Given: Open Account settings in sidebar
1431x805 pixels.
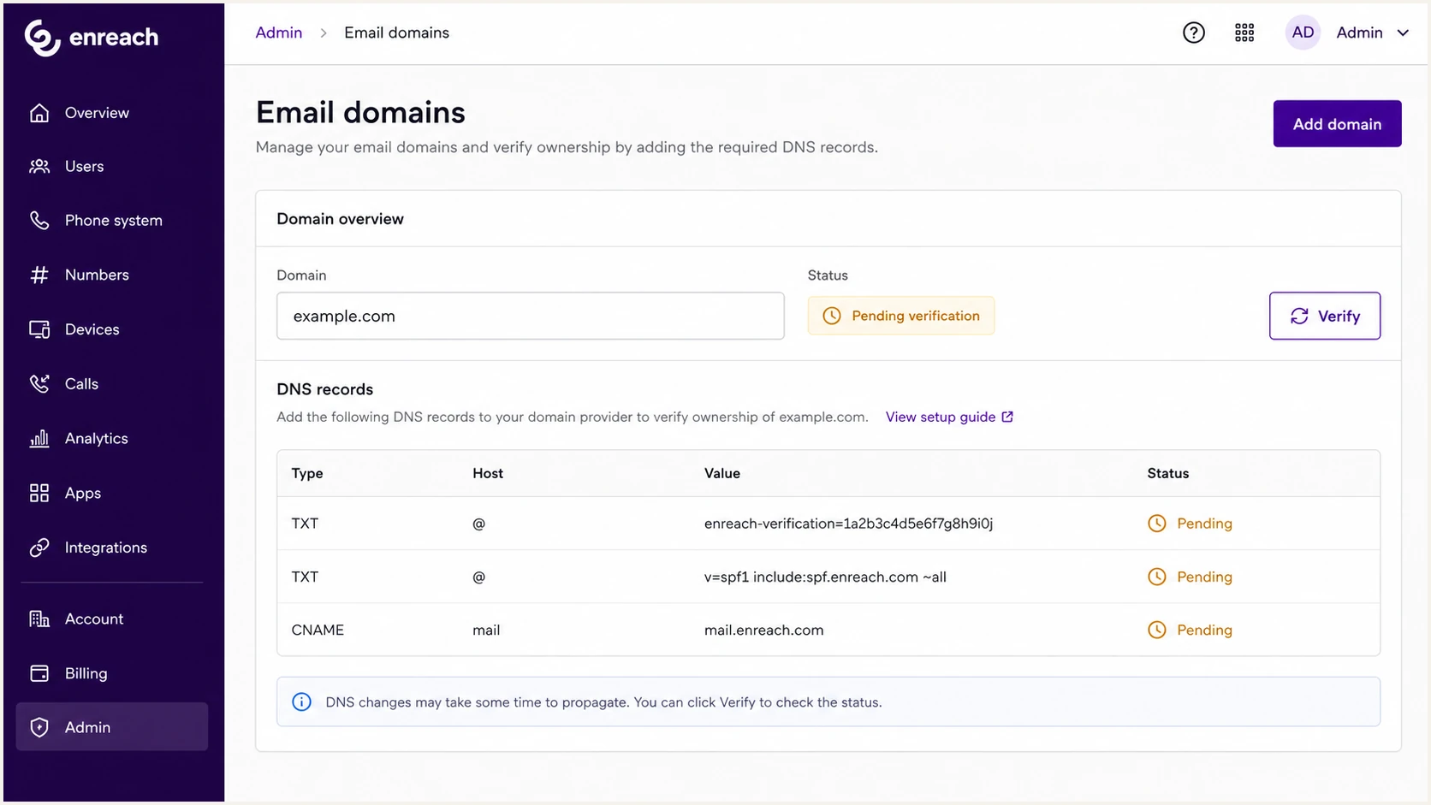Looking at the screenshot, I should click(x=111, y=619).
